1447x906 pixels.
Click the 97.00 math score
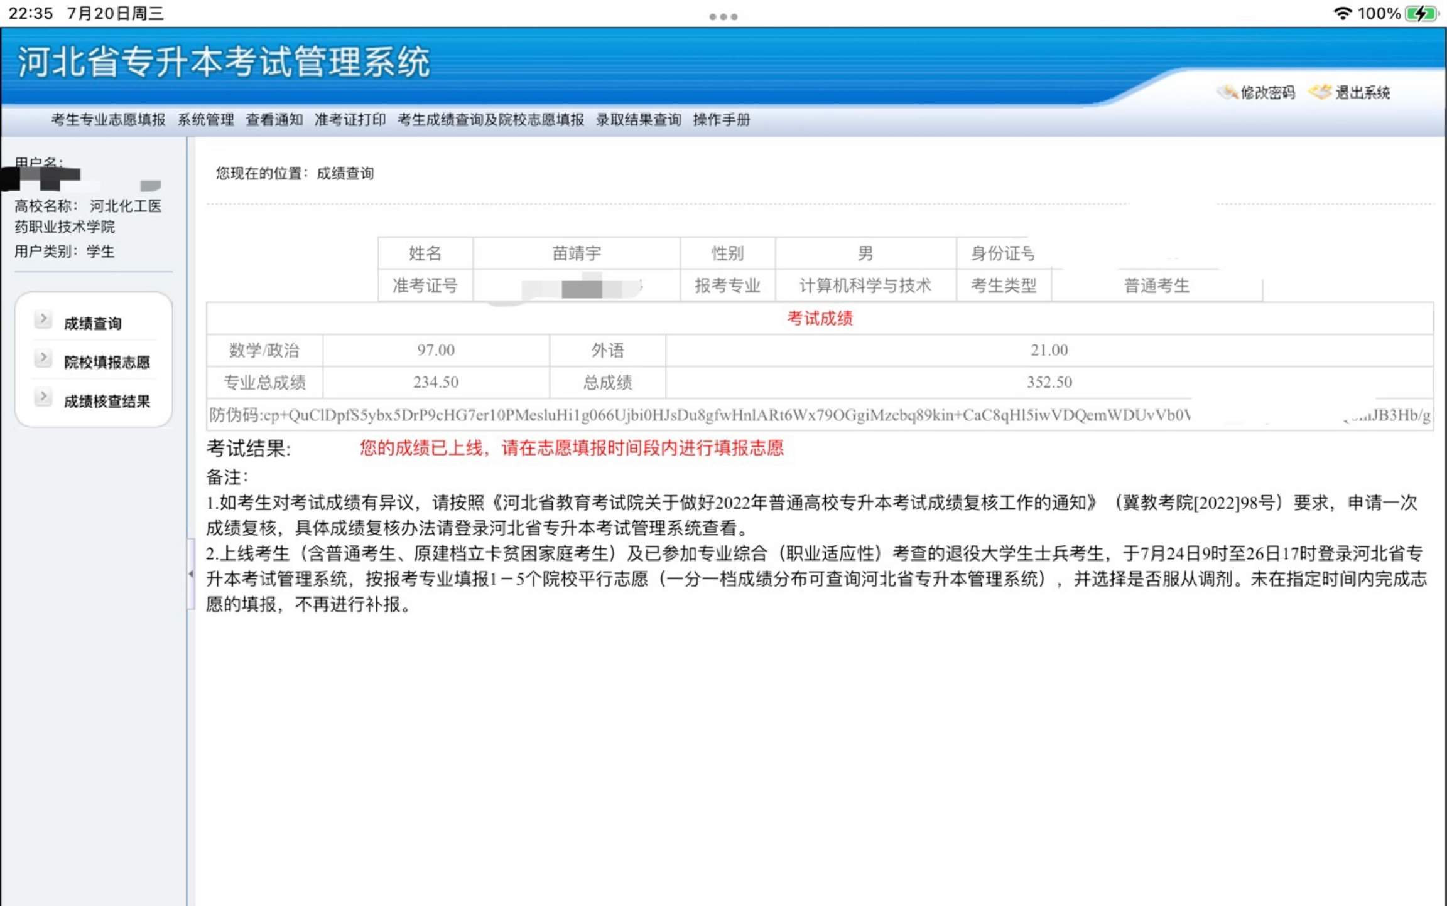(436, 350)
